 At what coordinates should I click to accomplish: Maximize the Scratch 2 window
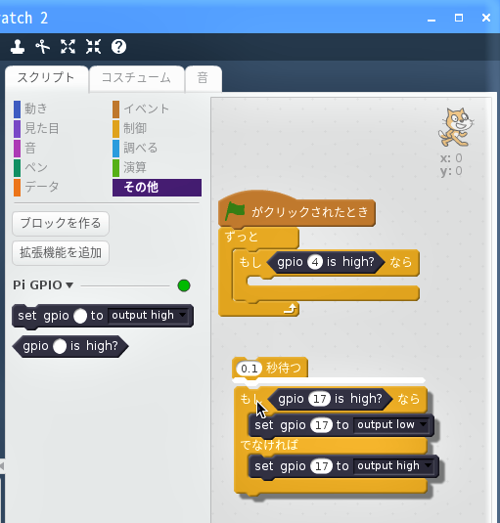click(459, 18)
